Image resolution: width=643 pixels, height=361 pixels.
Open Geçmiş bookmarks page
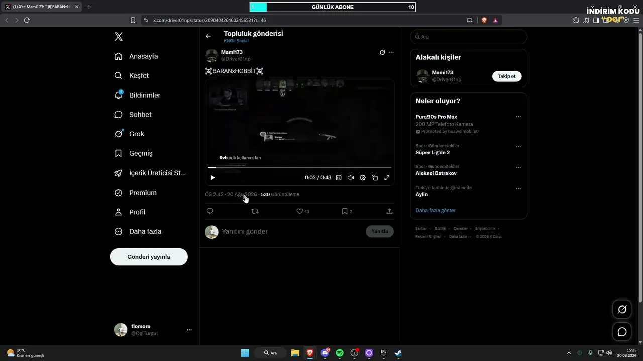point(133,153)
